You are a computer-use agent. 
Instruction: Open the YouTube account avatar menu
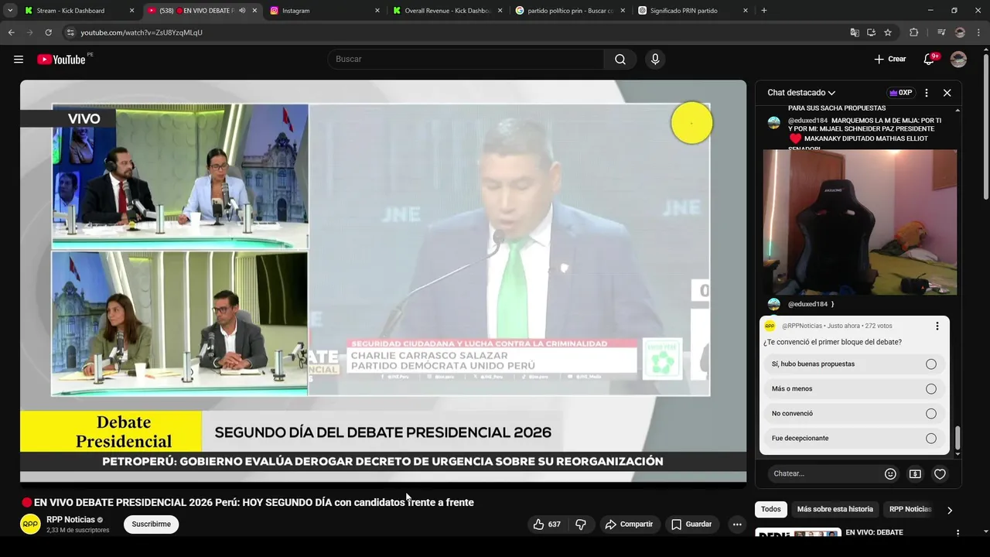pos(958,60)
